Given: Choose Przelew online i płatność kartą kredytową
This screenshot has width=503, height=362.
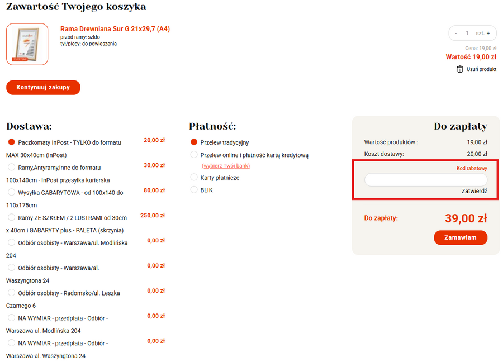Looking at the screenshot, I should (x=194, y=155).
